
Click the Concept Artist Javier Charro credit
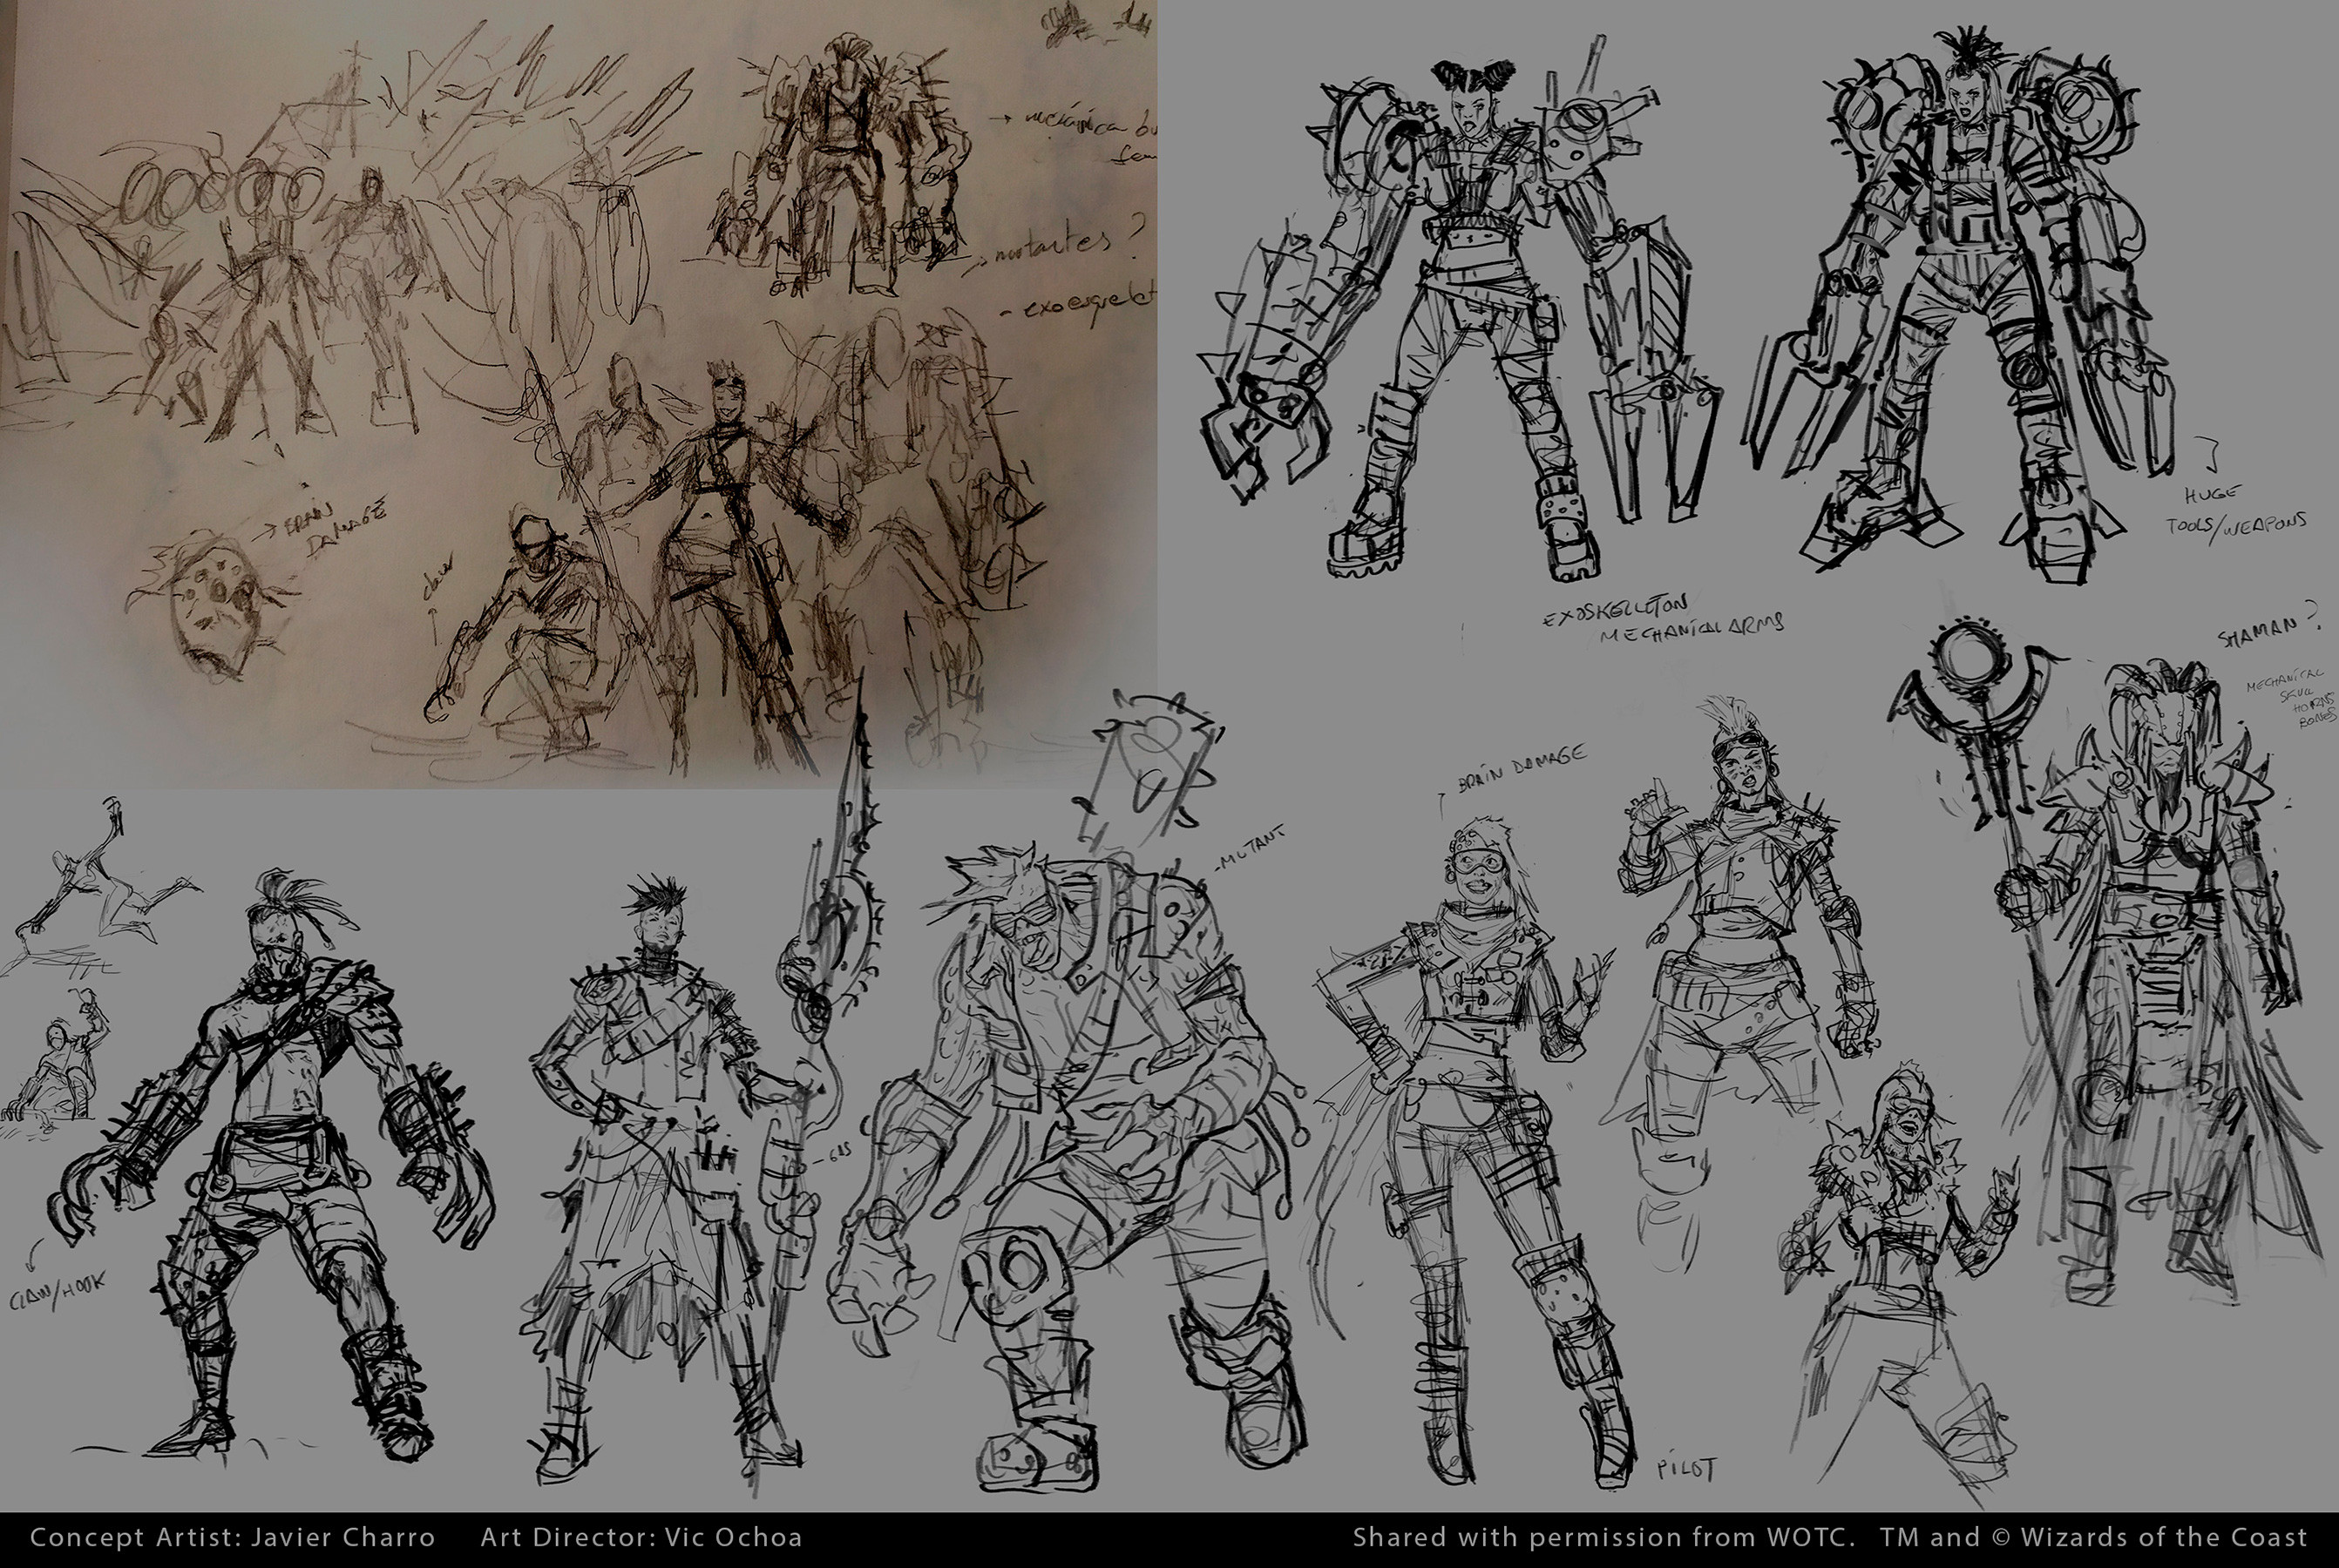[232, 1537]
